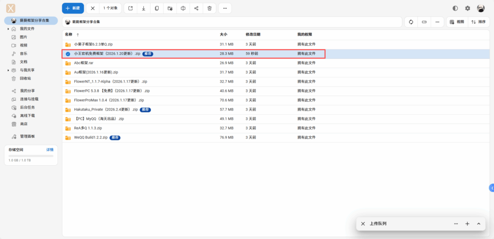Open the WeQQ Build1.2.2.zip file row
This screenshot has width=494, height=239.
[91, 137]
